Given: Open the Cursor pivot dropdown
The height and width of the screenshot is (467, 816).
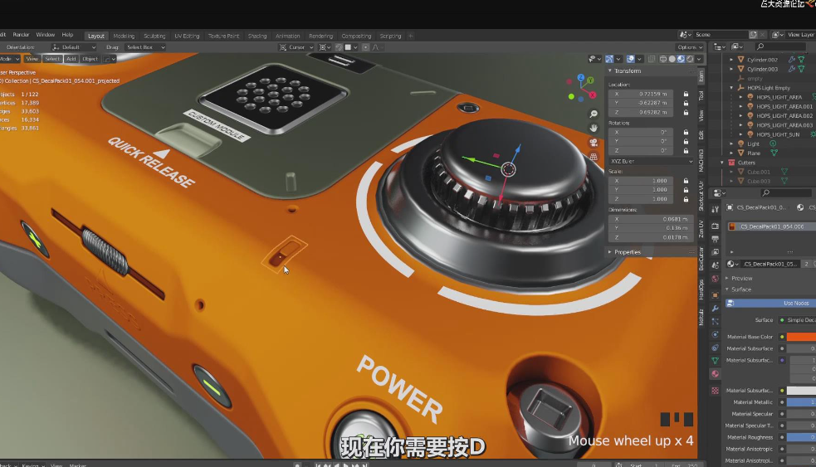Looking at the screenshot, I should [x=296, y=47].
